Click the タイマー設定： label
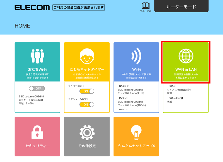The width and height of the screenshot is (223, 162). coord(76,86)
